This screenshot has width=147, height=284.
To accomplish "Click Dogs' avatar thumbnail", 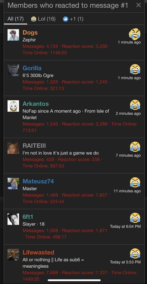I will [x=13, y=35].
